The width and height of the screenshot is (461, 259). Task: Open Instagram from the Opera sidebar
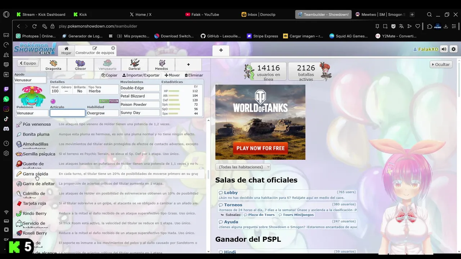6,109
